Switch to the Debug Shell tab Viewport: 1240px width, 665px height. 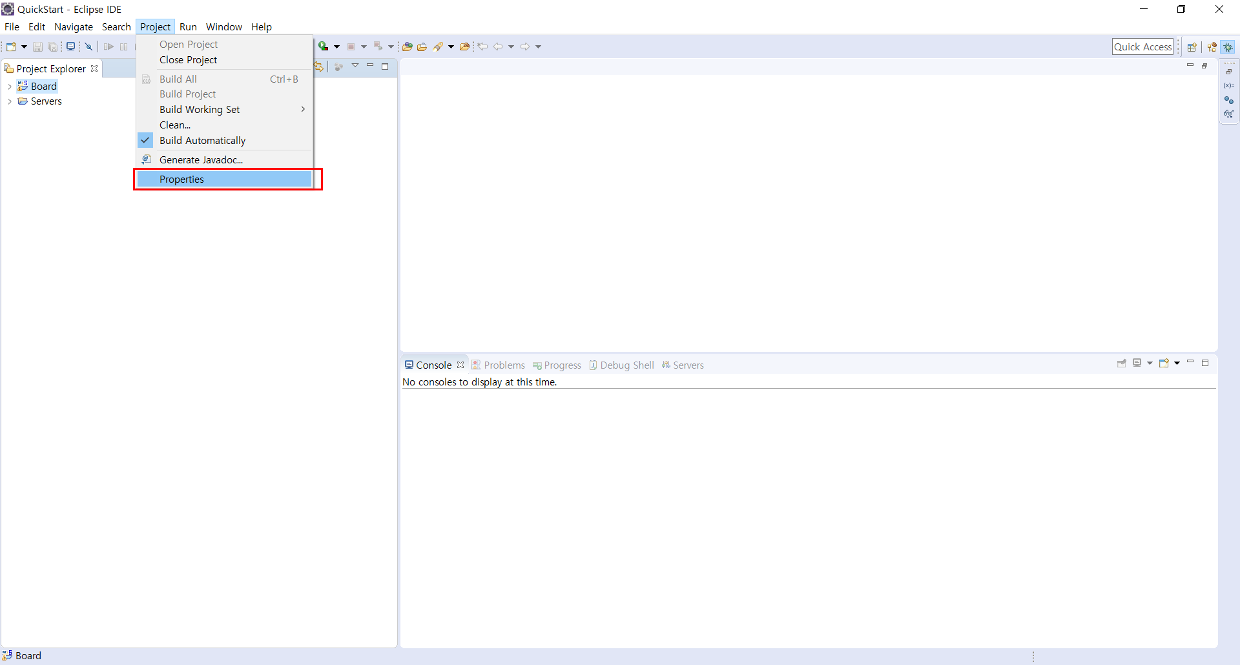[621, 365]
